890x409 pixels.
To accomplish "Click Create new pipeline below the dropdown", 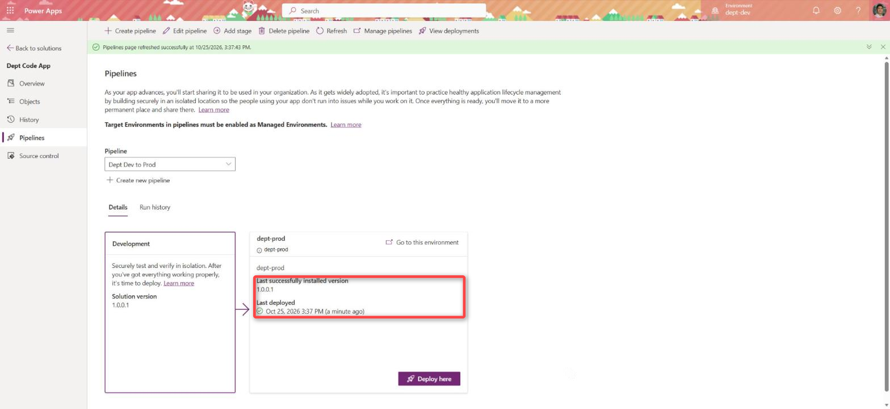I will click(138, 180).
